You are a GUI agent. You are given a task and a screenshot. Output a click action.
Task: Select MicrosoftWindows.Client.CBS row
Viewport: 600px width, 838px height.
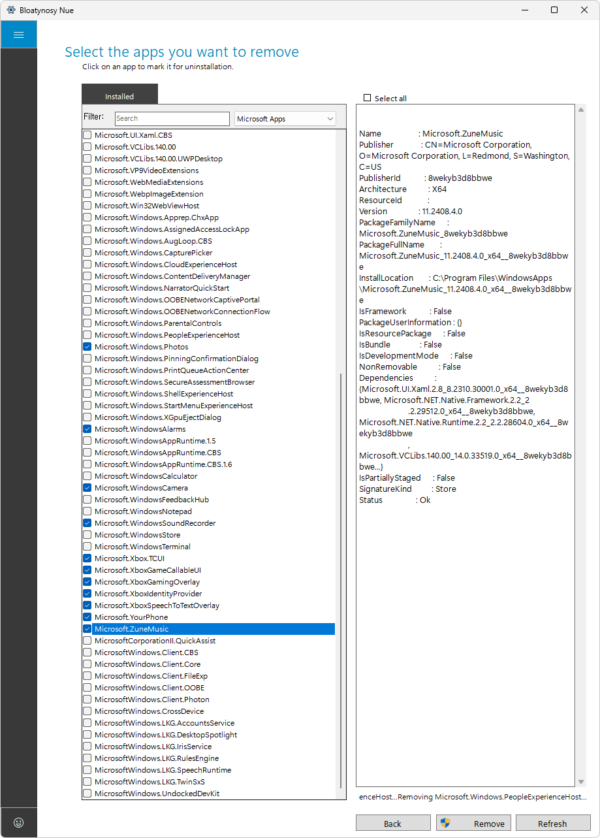pyautogui.click(x=208, y=653)
